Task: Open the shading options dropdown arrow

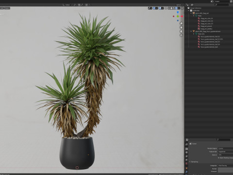Action: coord(179,8)
